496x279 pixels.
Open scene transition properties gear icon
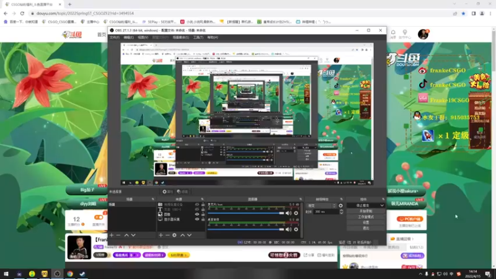pos(340,206)
